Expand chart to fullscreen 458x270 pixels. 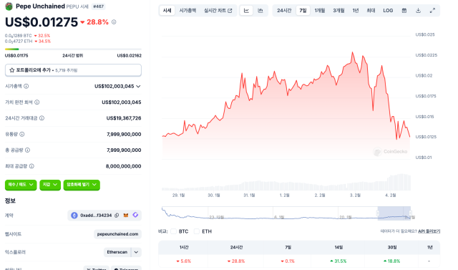(x=432, y=11)
